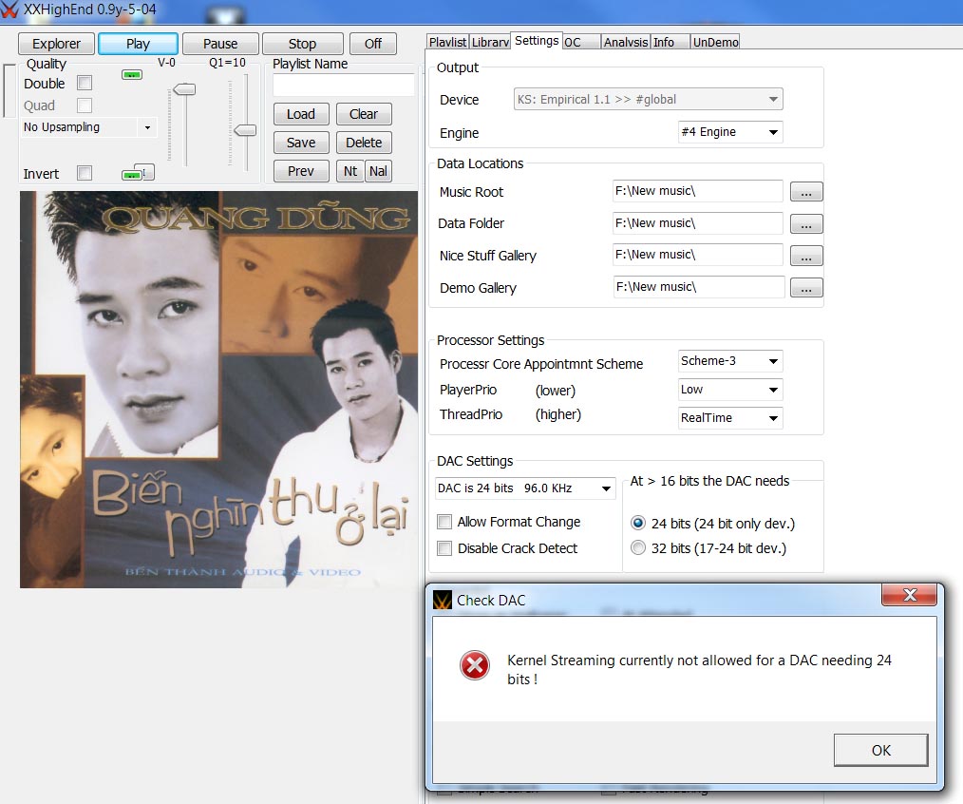Switch to the OC tab
Viewport: 963px width, 804px height.
pos(581,42)
